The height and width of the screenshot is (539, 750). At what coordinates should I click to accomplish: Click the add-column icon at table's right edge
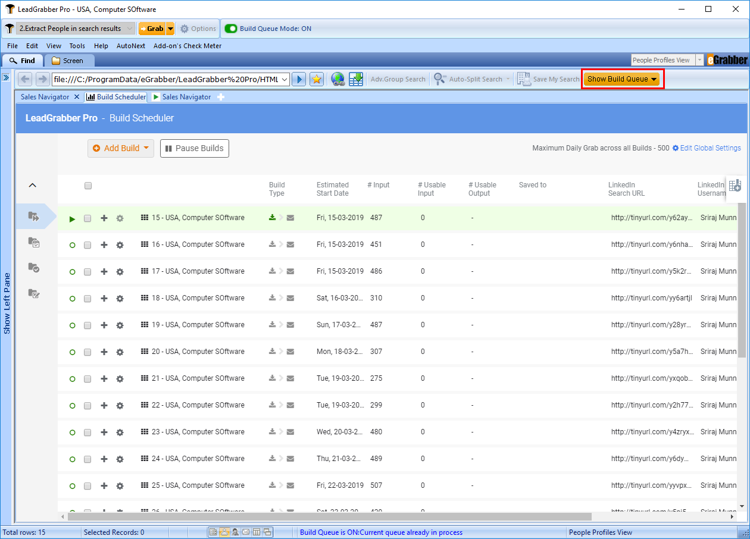coord(735,186)
